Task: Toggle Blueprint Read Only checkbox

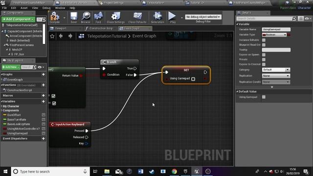Action: tap(264, 45)
